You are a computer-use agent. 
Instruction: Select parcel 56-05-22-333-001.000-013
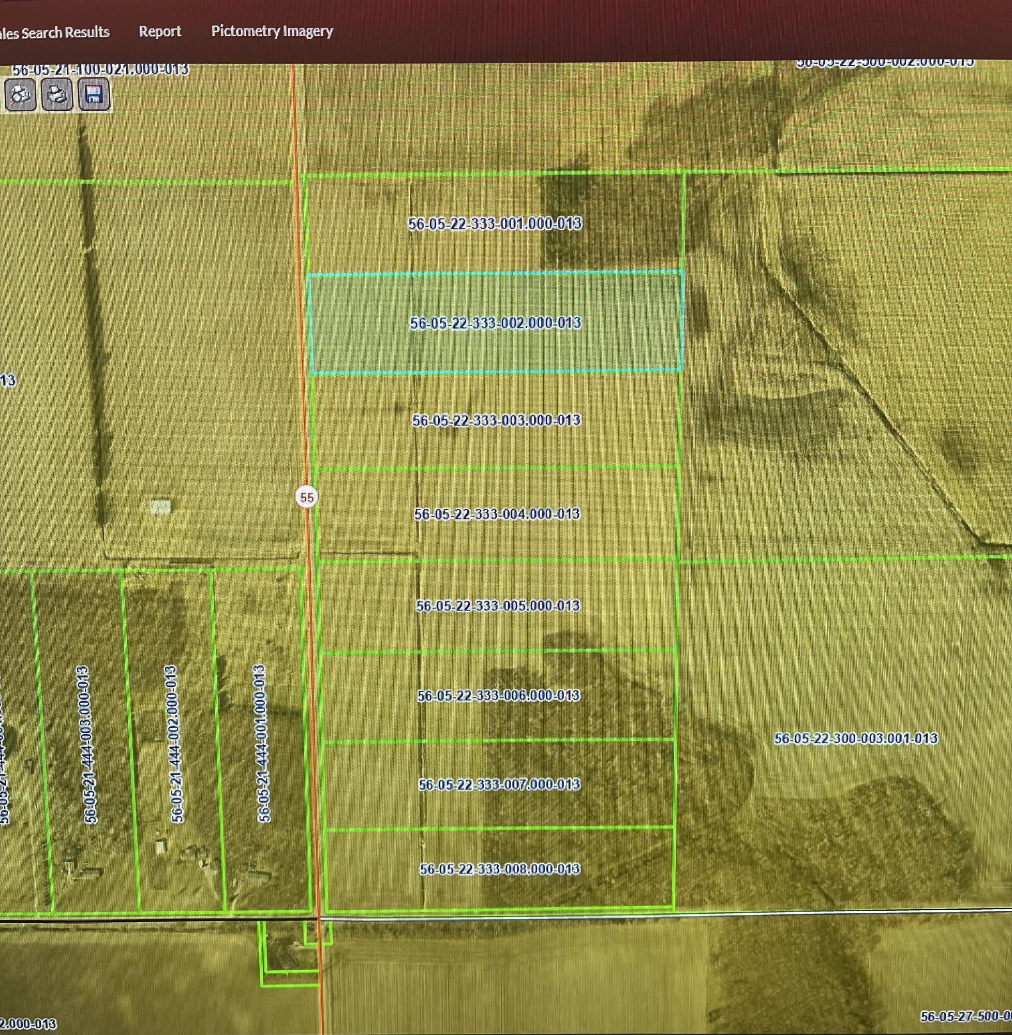pos(495,223)
